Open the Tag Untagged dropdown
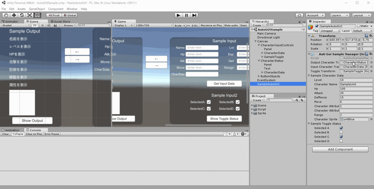374x189 pixels. tap(330, 31)
